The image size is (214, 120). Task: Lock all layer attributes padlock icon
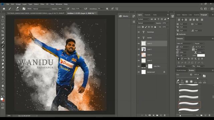coord(155,27)
